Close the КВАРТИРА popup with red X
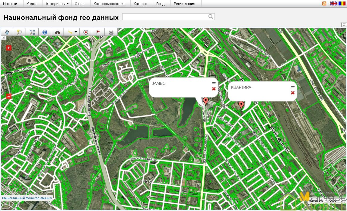 point(293,93)
